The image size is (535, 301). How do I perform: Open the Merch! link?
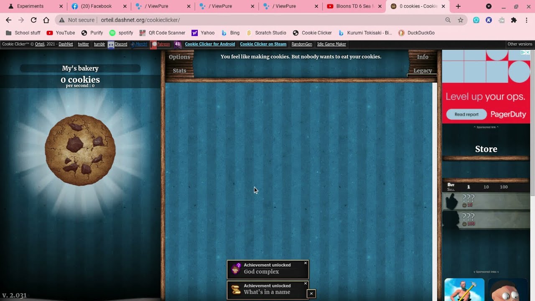tap(139, 44)
